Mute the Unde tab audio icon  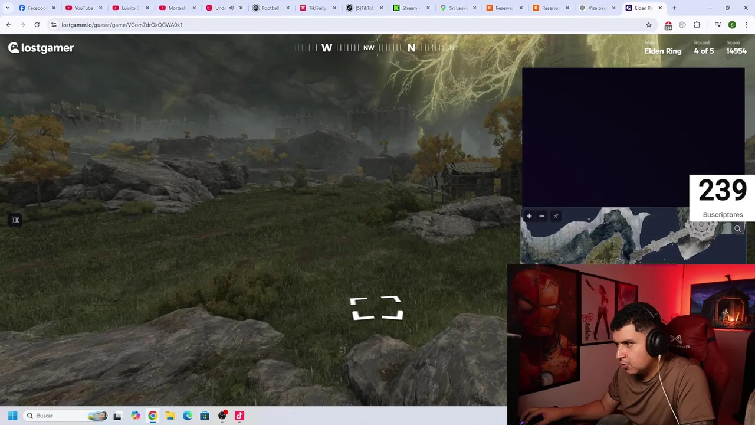coord(231,8)
